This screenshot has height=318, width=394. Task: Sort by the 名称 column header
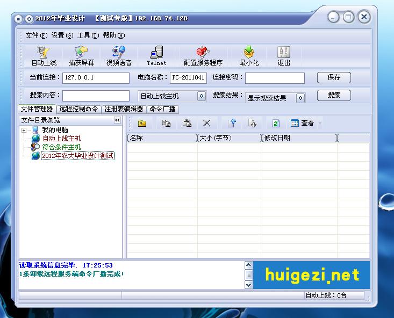[162, 138]
